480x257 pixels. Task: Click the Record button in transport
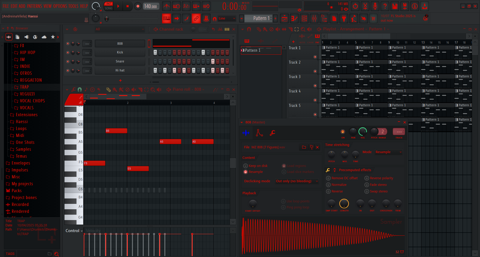pyautogui.click(x=138, y=6)
